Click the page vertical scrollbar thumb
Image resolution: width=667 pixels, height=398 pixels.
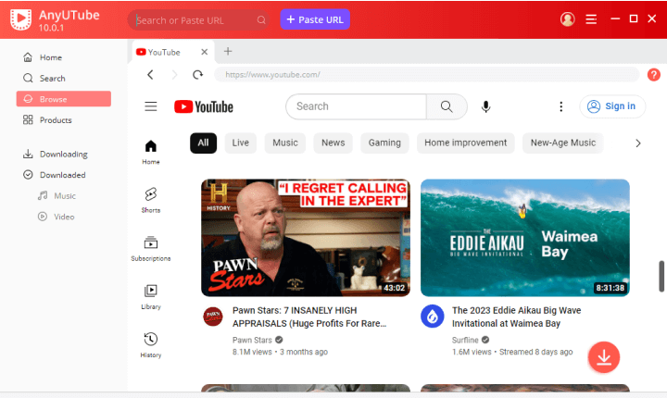661,277
